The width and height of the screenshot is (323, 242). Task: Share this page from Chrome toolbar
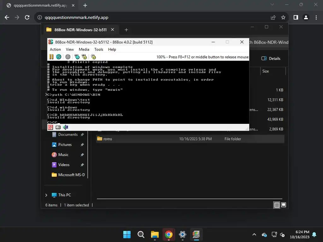click(273, 18)
